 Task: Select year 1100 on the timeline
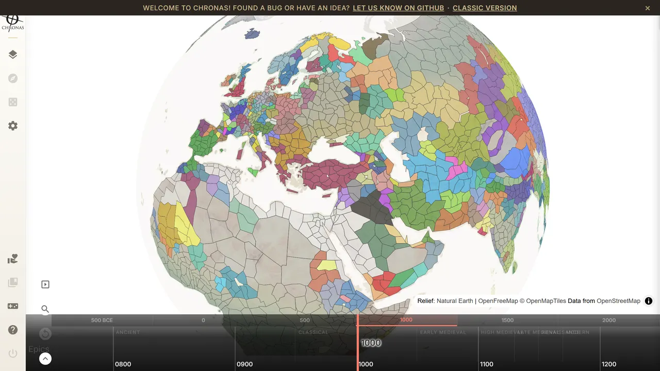coord(486,364)
